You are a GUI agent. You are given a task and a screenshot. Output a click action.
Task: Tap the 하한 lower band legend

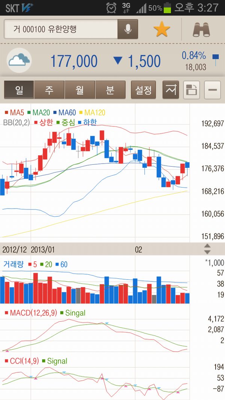tap(87, 122)
